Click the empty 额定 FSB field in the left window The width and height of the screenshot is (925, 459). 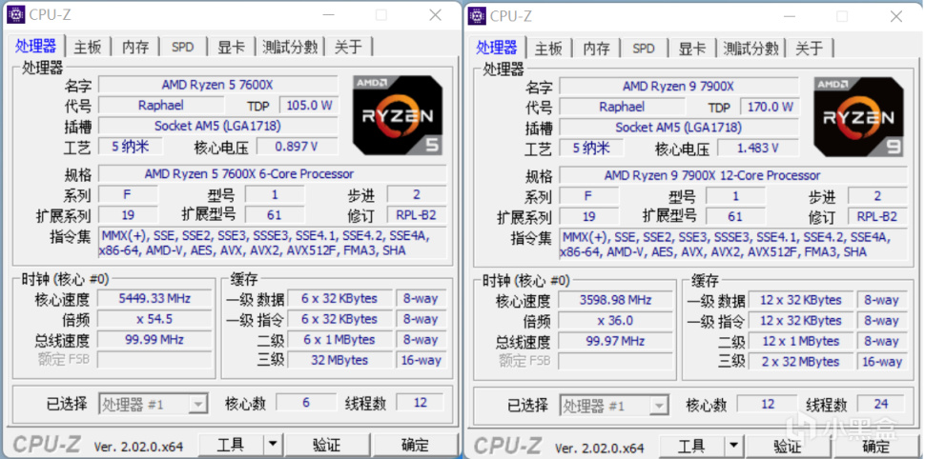point(154,359)
